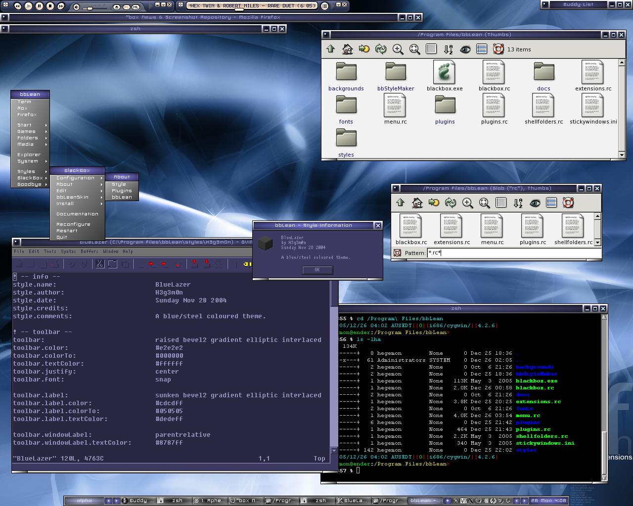Zoom in on bbLean Thumbs window
The width and height of the screenshot is (633, 506).
(398, 49)
